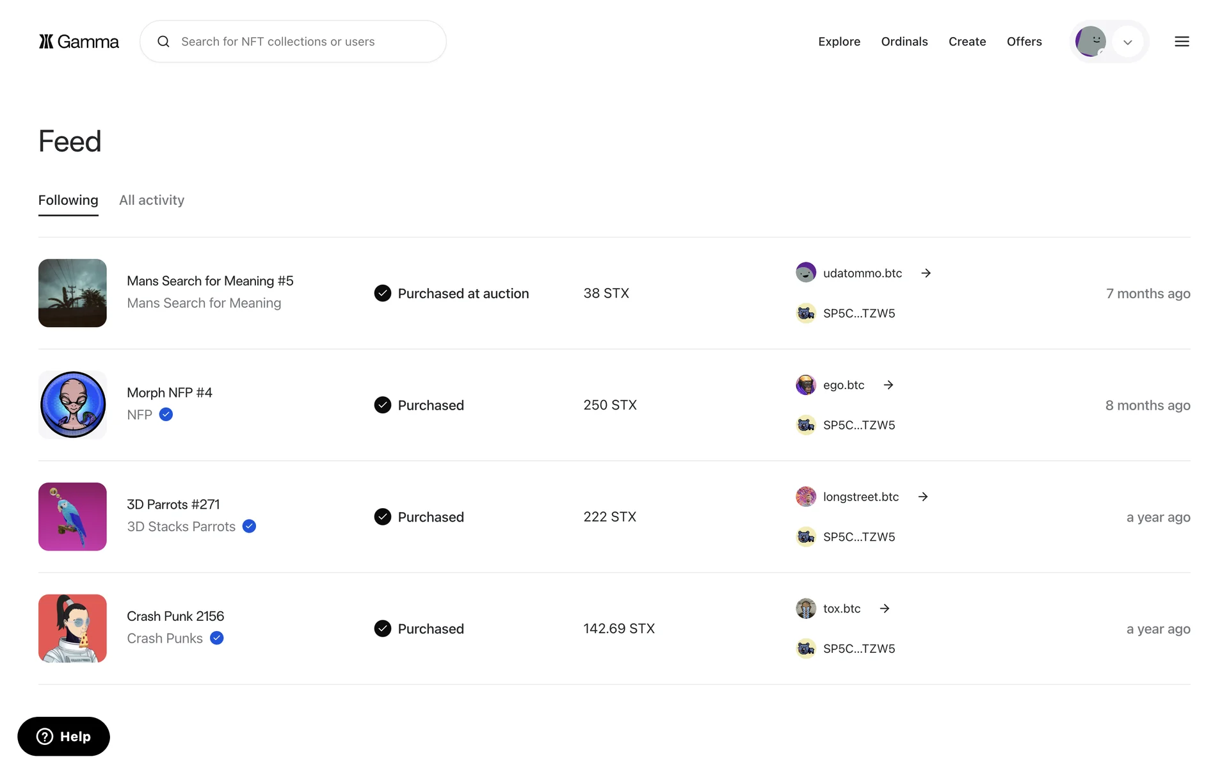This screenshot has height=768, width=1229.
Task: Expand the account dropdown chevron
Action: [1128, 42]
